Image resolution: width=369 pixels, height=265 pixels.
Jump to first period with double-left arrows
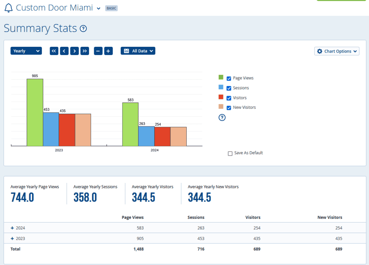(54, 51)
